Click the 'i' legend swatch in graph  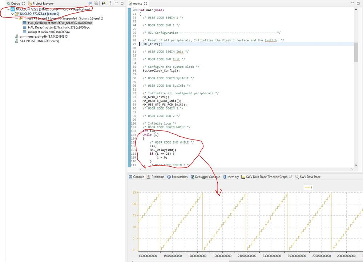coord(308,187)
